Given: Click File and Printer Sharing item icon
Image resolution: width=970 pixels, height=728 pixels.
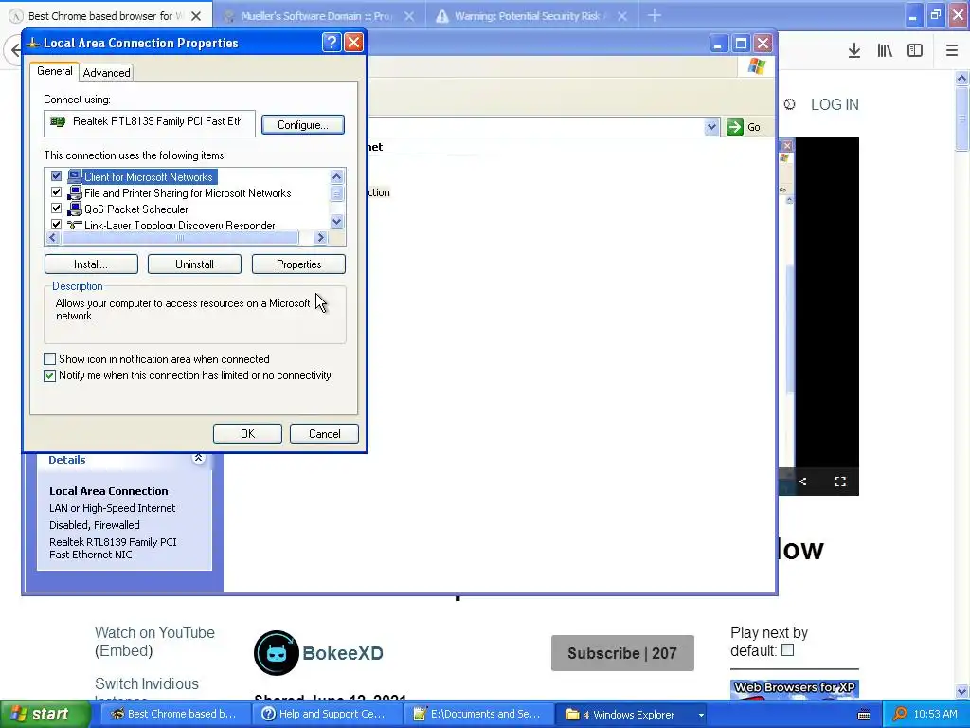Looking at the screenshot, I should [75, 192].
